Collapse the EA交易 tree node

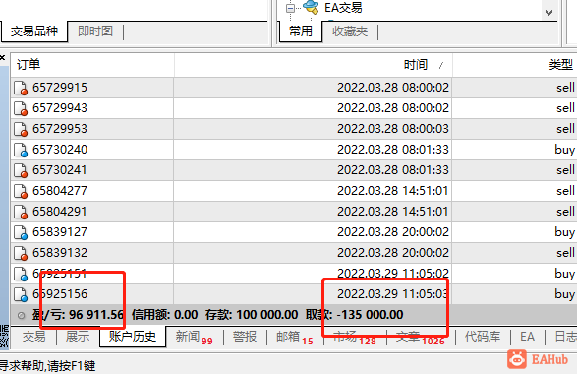(290, 8)
